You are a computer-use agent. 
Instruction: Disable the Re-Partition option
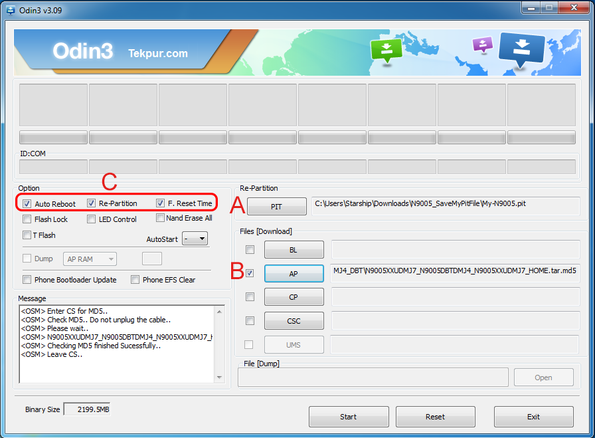tap(91, 203)
